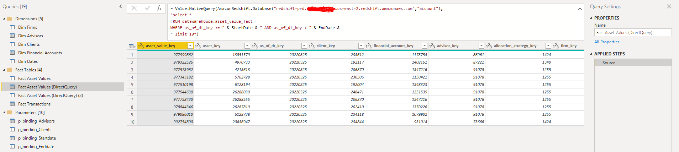This screenshot has width=679, height=152.
Task: Cancel the formula edit with the X icon
Action: point(134,8)
